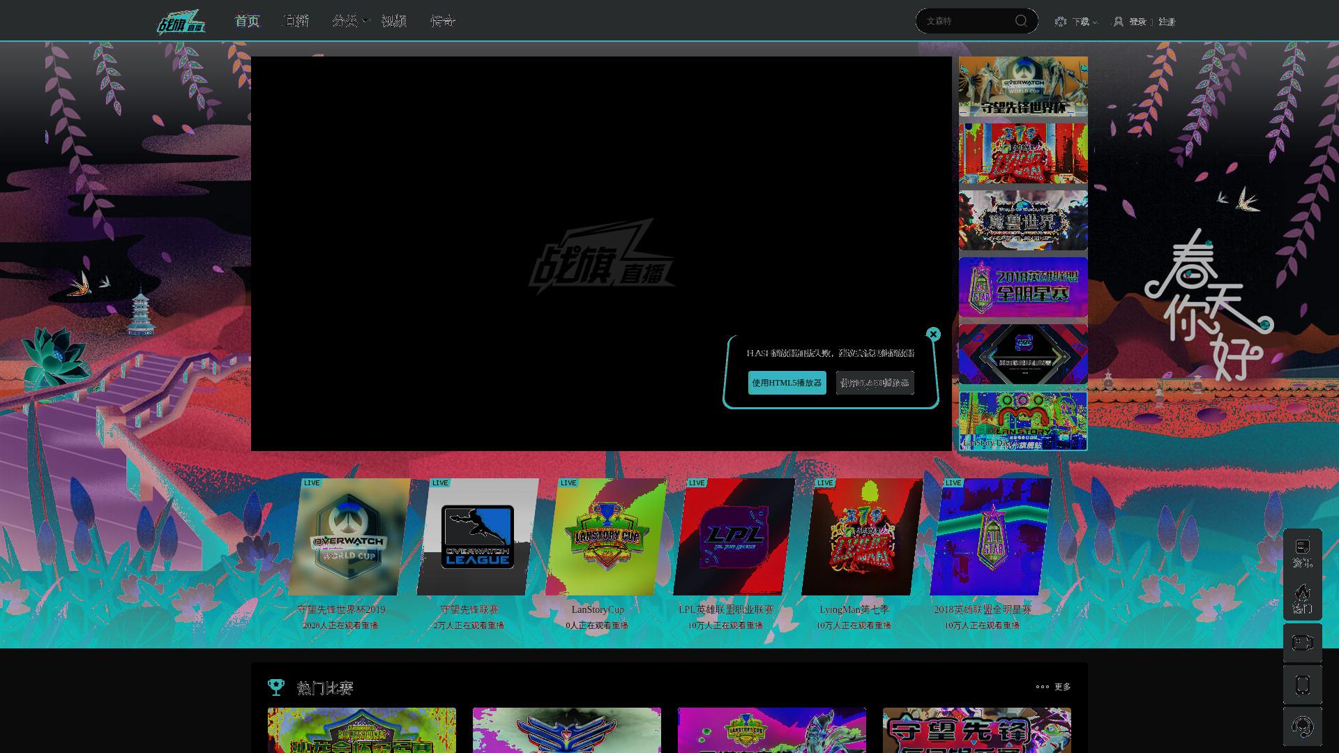Open the 视频 video tab

394,21
